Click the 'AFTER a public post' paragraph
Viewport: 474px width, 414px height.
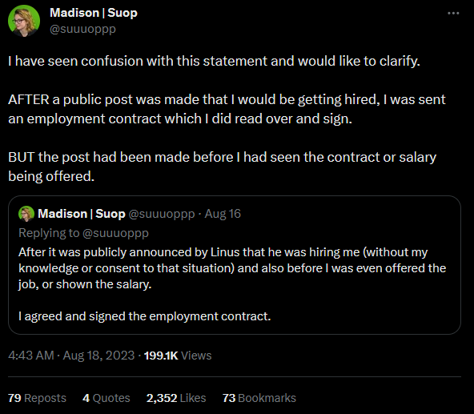pyautogui.click(x=227, y=109)
